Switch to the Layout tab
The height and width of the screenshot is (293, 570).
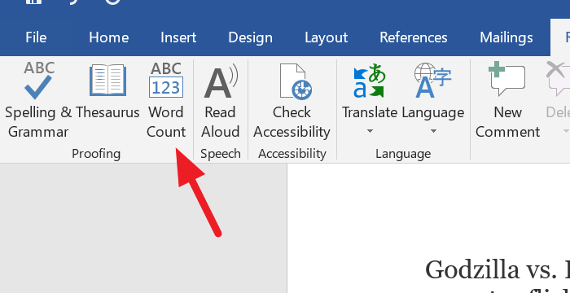pyautogui.click(x=326, y=37)
